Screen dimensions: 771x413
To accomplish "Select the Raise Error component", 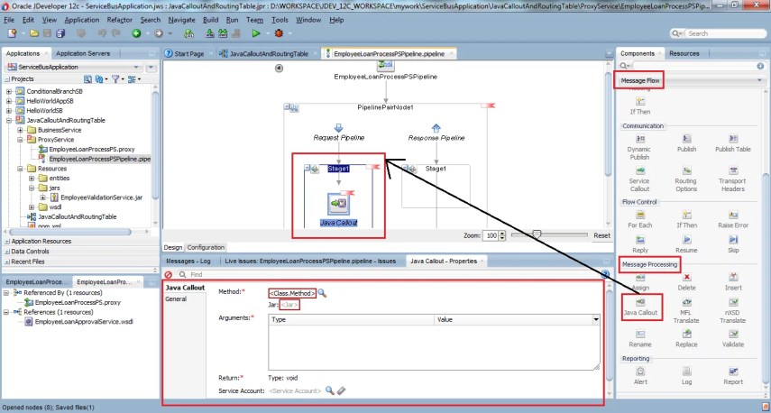I will (733, 220).
